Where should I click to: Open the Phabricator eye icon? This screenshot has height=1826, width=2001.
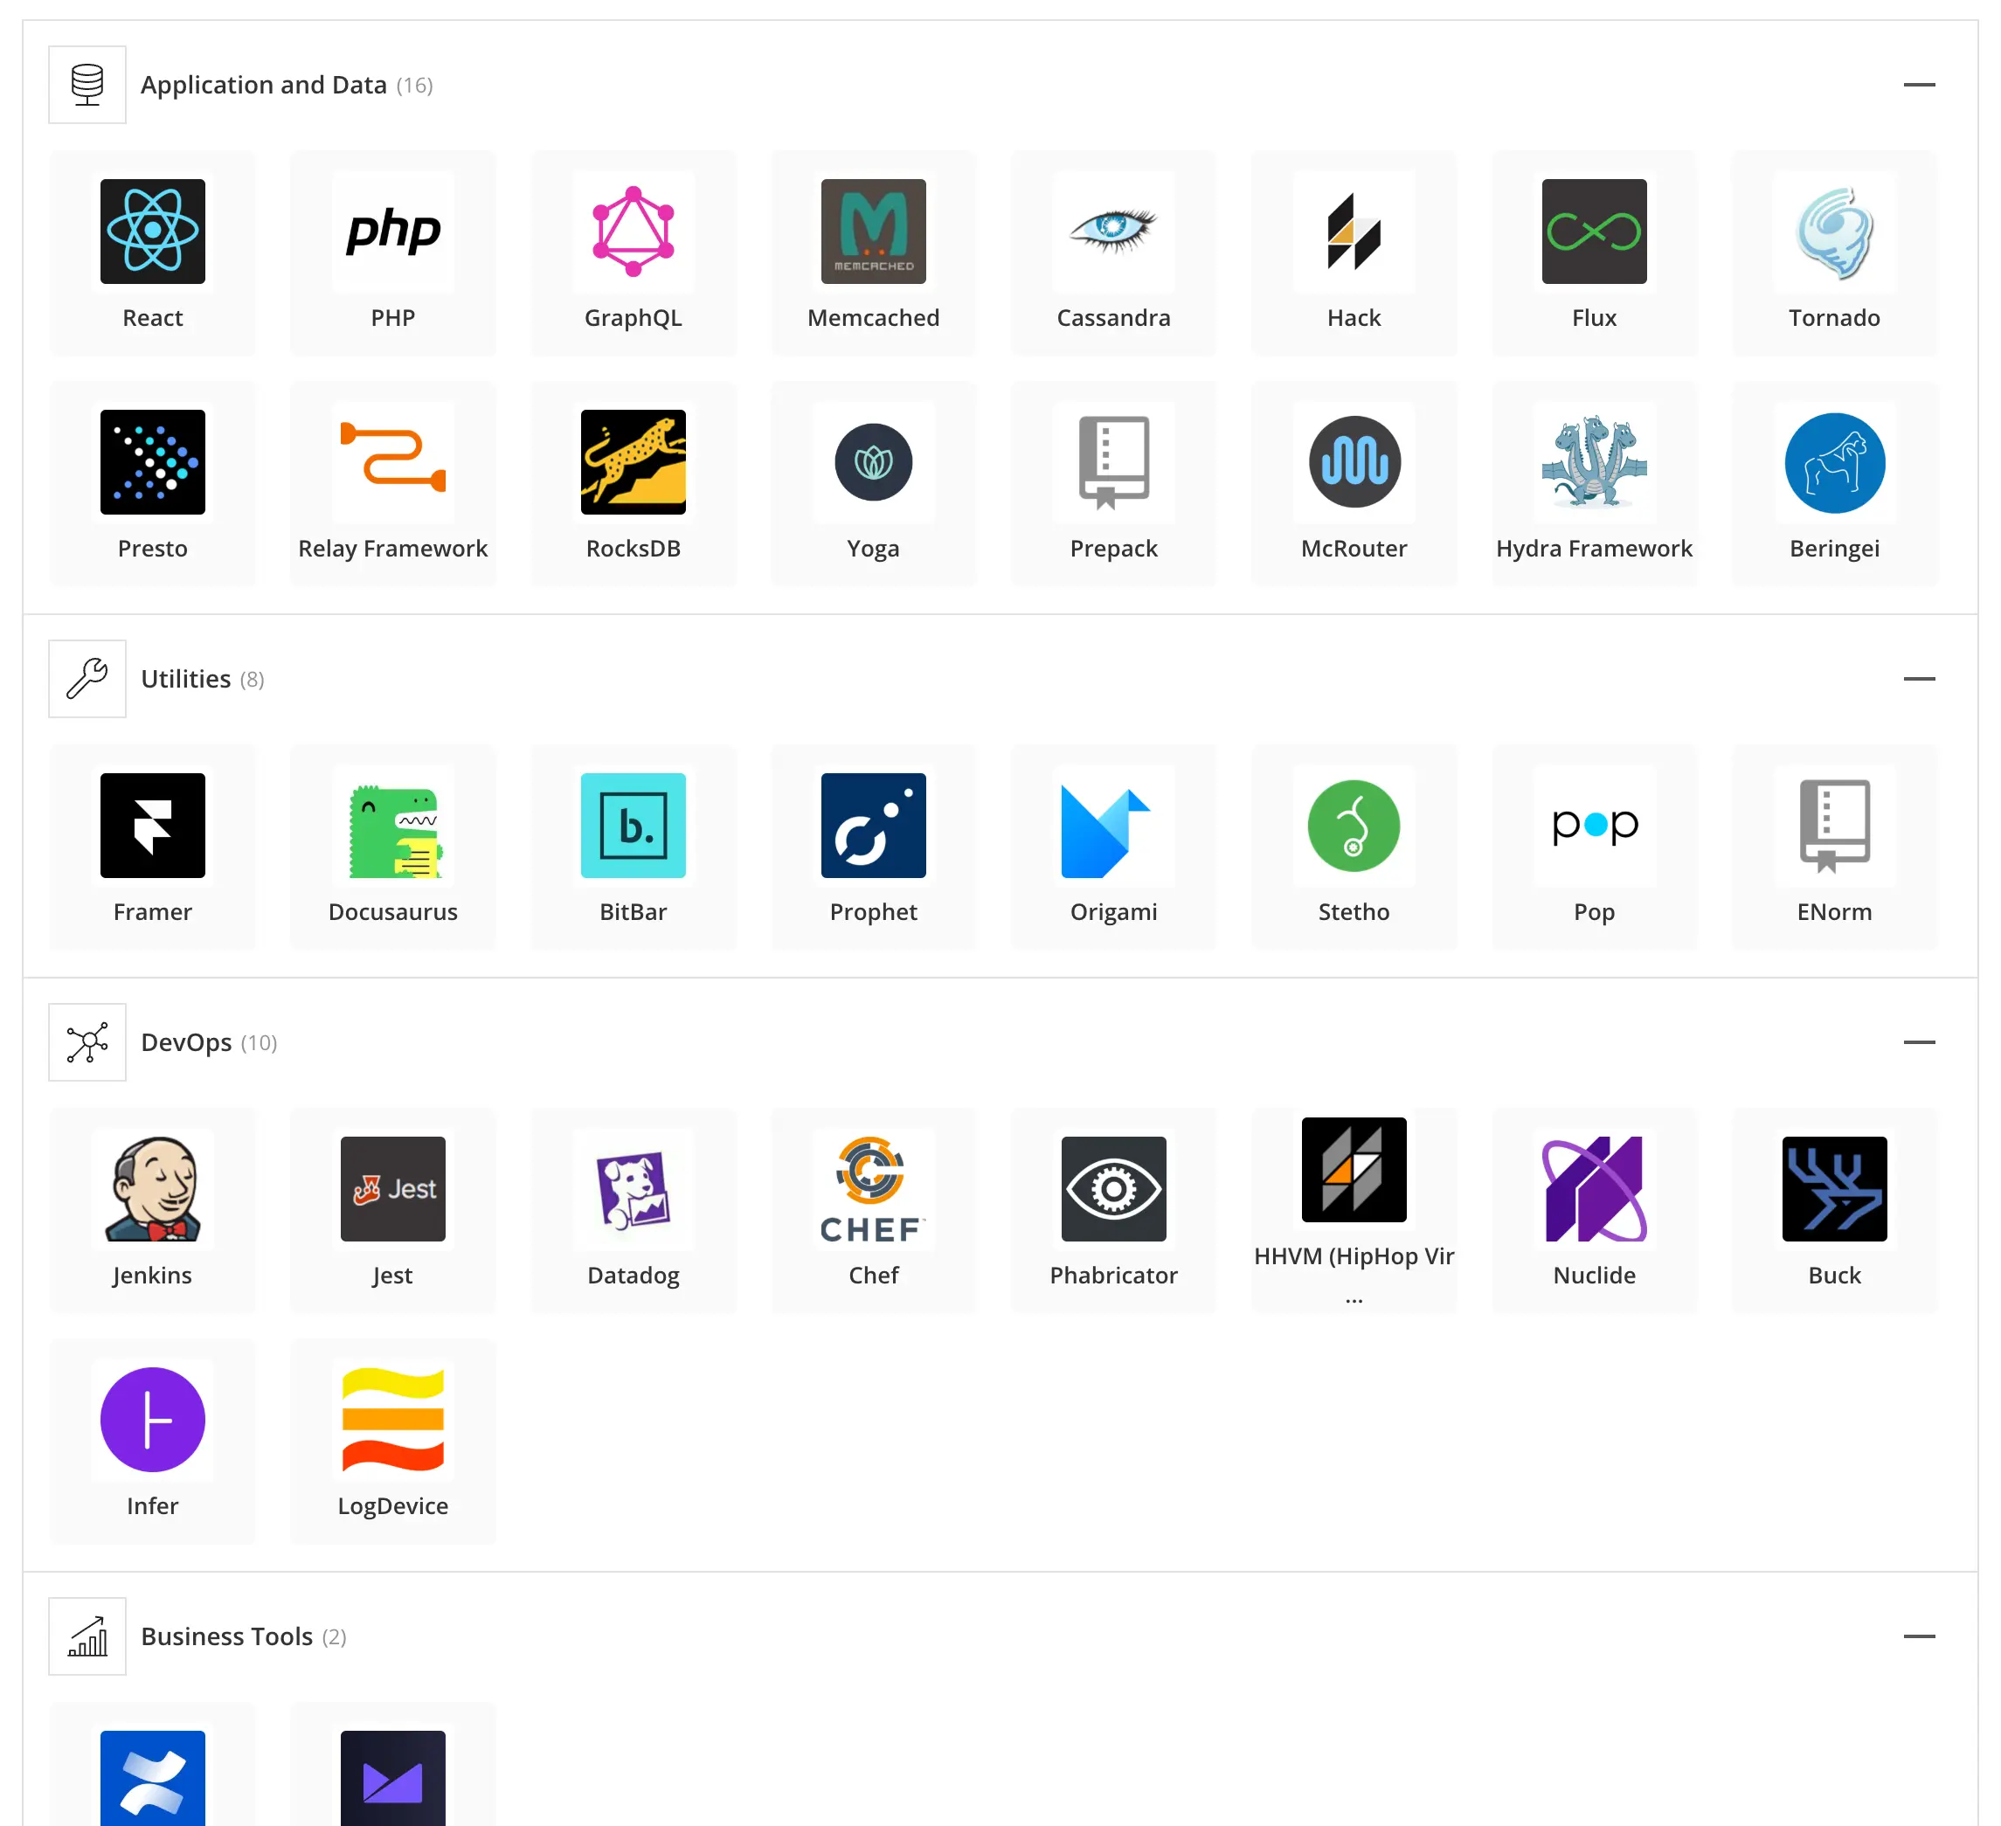[1112, 1189]
